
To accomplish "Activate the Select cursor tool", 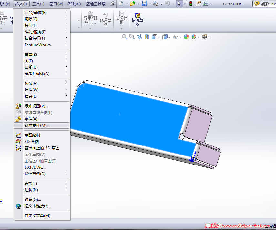I will click(179, 4).
